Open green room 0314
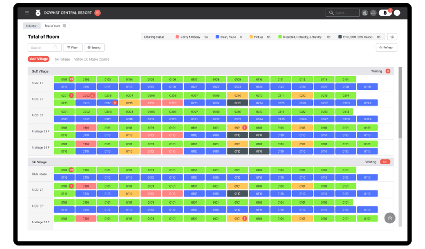The image size is (425, 249). (x=344, y=112)
